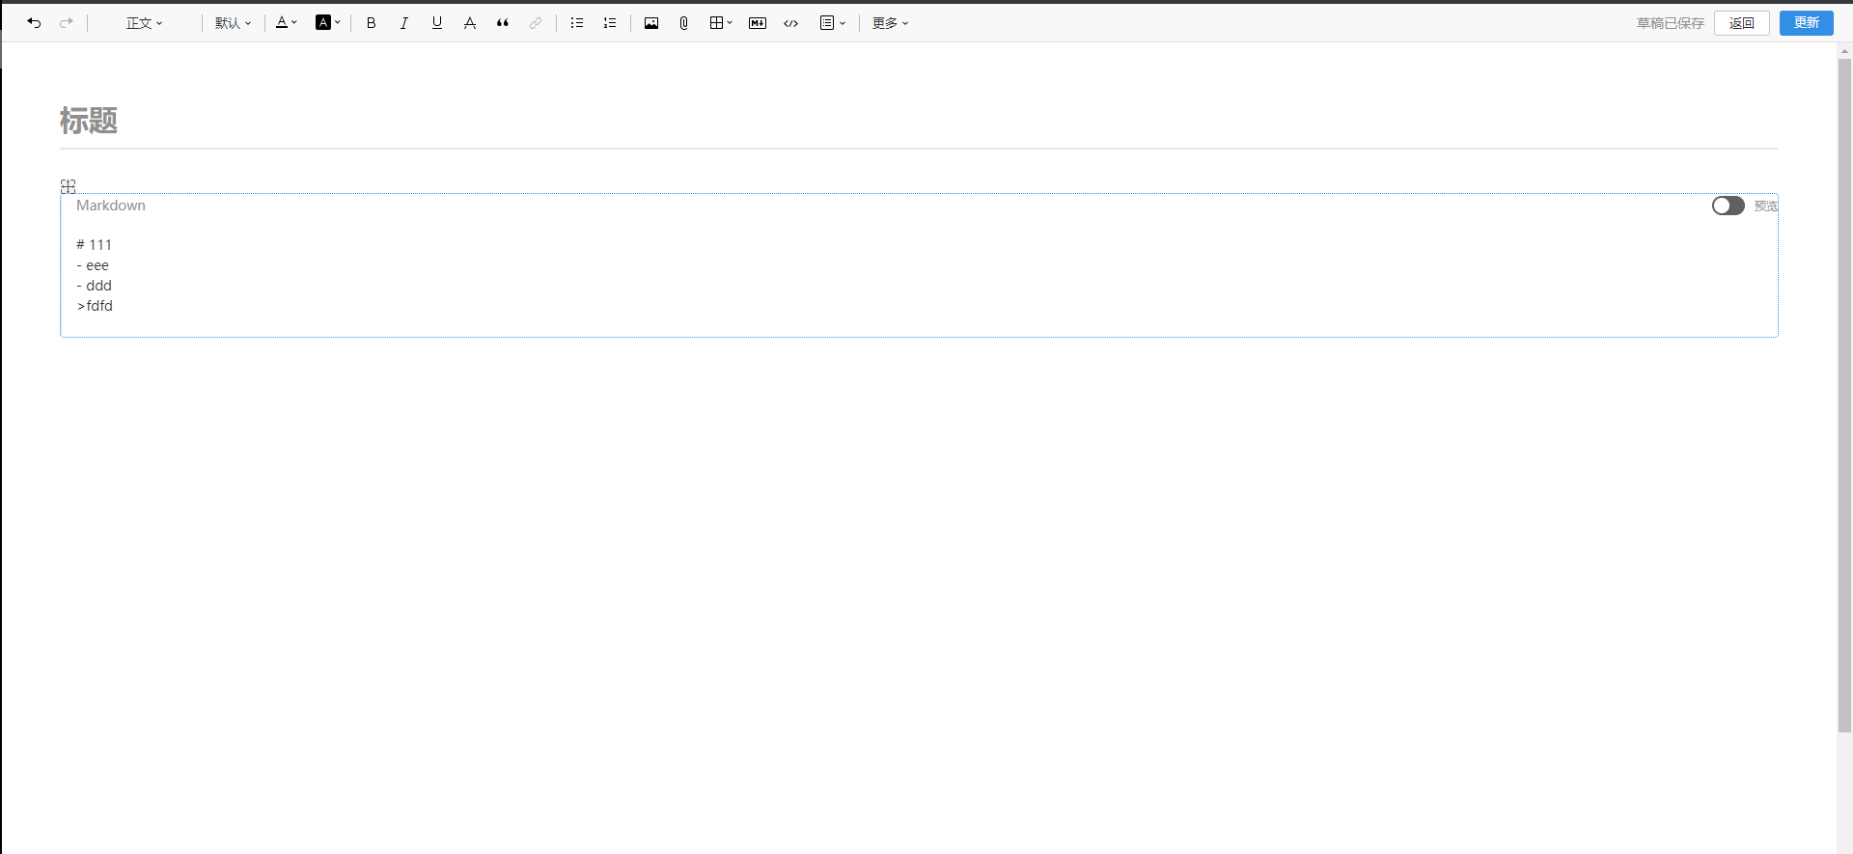
Task: Insert a code block
Action: (791, 23)
